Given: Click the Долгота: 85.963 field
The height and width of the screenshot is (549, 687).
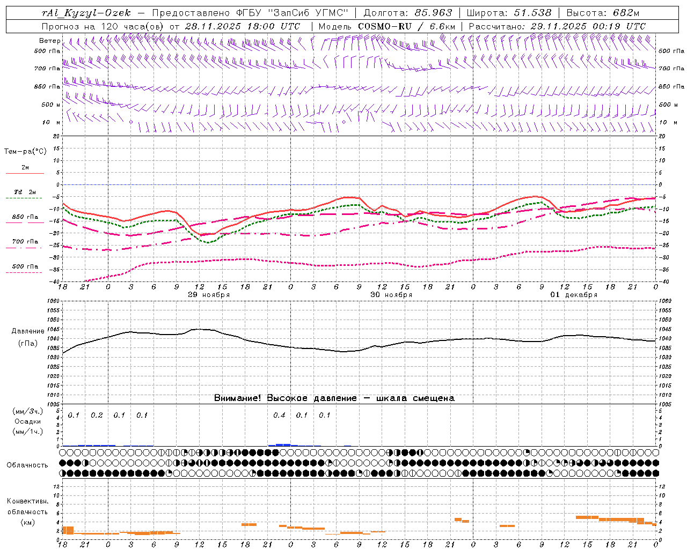Looking at the screenshot, I should (408, 13).
